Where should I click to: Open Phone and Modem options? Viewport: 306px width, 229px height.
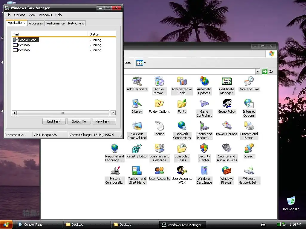pyautogui.click(x=204, y=131)
